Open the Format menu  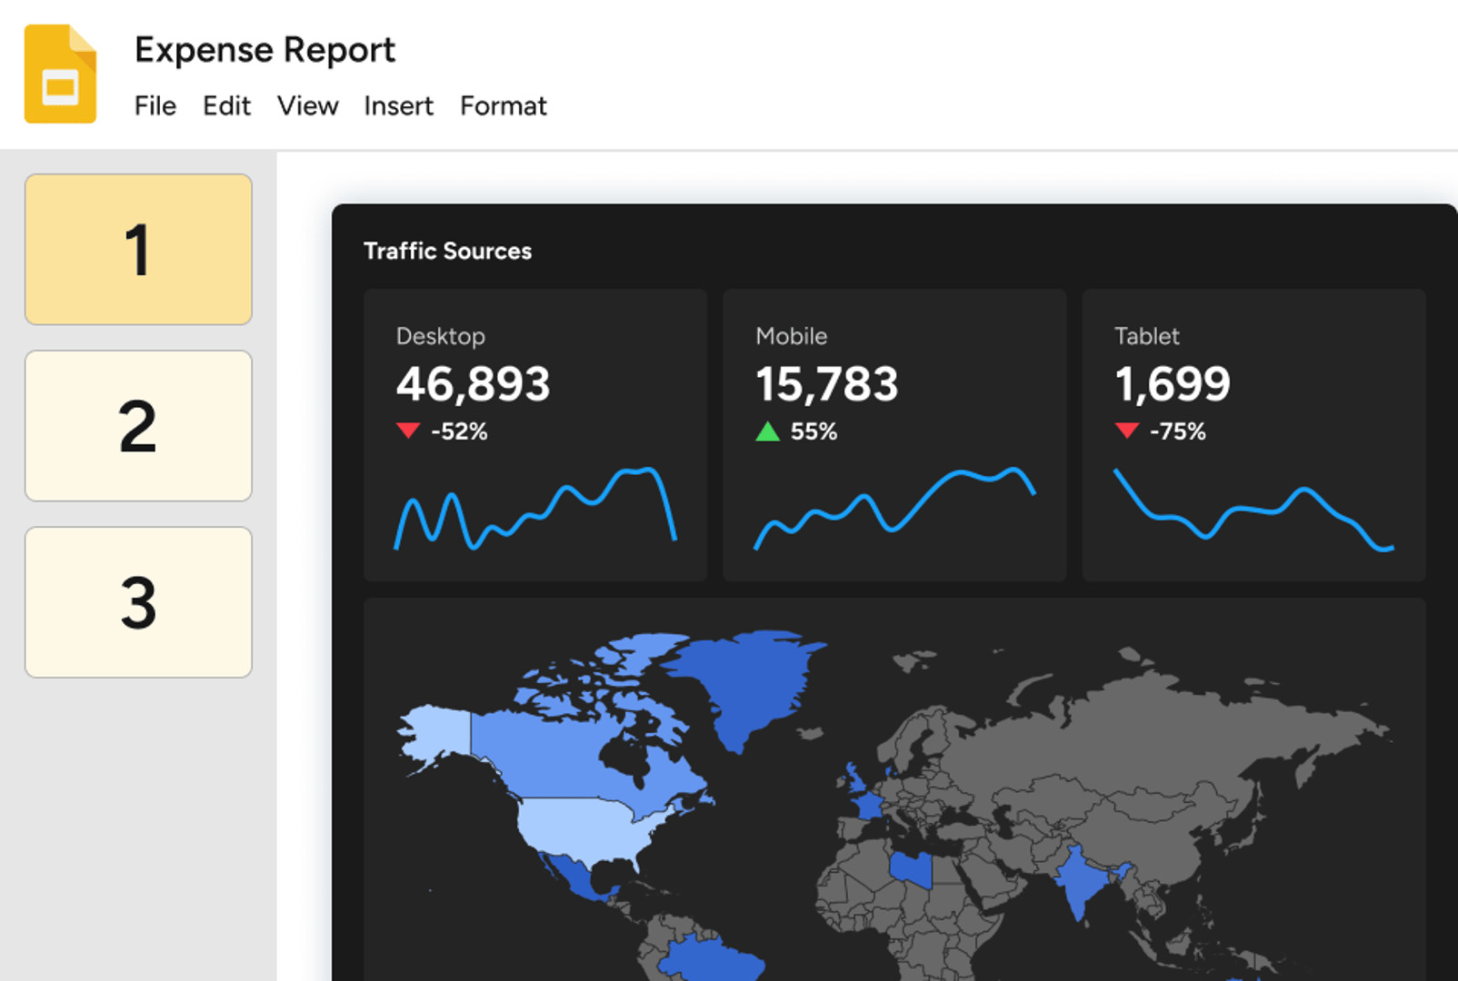[x=503, y=106]
